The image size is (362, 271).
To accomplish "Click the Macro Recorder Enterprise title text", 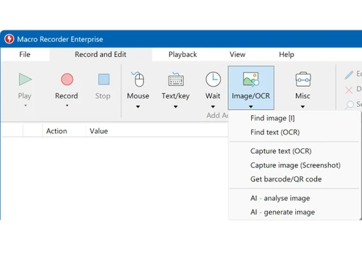I will tap(60, 39).
